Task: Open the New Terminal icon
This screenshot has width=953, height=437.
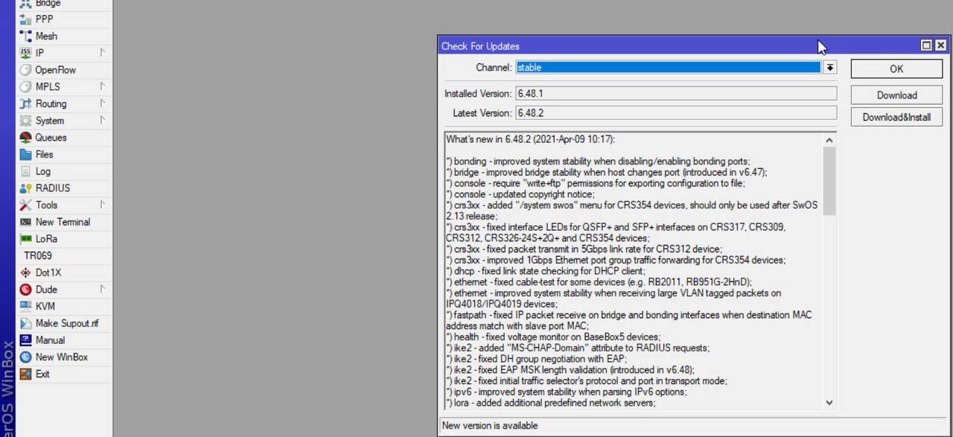Action: point(25,222)
